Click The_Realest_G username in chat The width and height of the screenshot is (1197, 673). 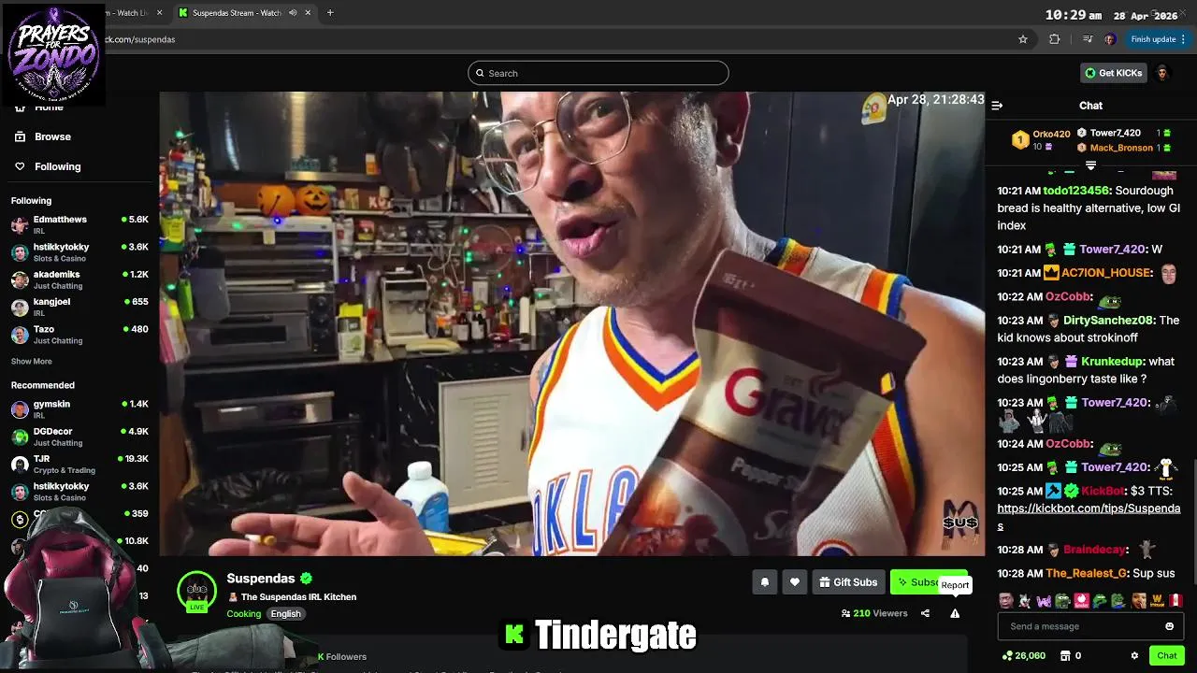coord(1086,573)
